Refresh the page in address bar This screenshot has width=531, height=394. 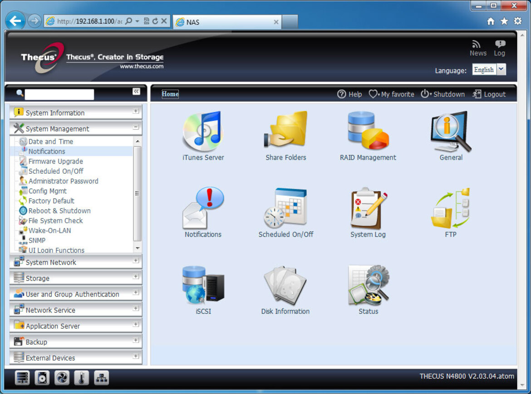point(155,21)
